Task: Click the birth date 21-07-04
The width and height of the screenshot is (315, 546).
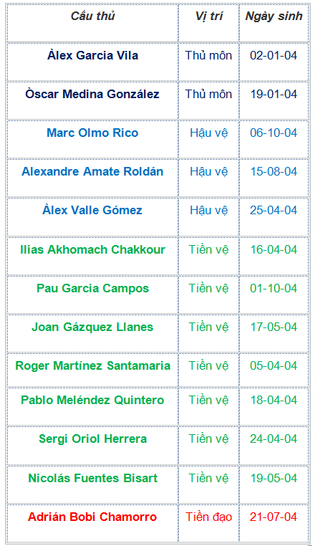Action: pyautogui.click(x=273, y=517)
